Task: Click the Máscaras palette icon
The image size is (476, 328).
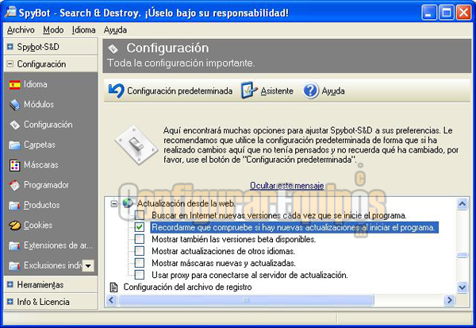Action: click(x=14, y=165)
